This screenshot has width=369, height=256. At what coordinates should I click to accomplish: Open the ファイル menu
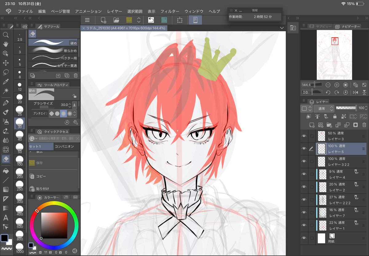25,11
